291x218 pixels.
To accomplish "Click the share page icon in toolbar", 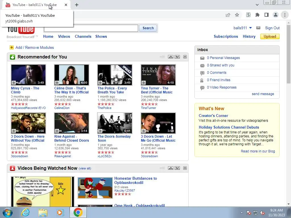I will tap(228, 15).
